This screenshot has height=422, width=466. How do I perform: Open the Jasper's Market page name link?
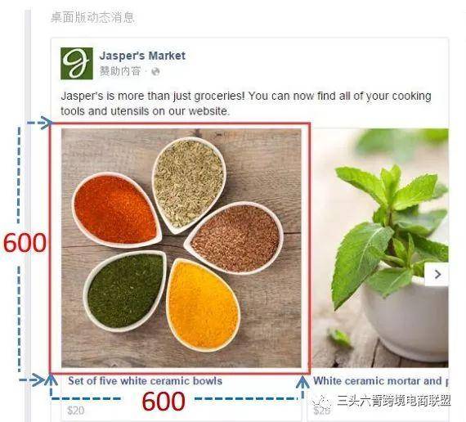click(x=142, y=56)
